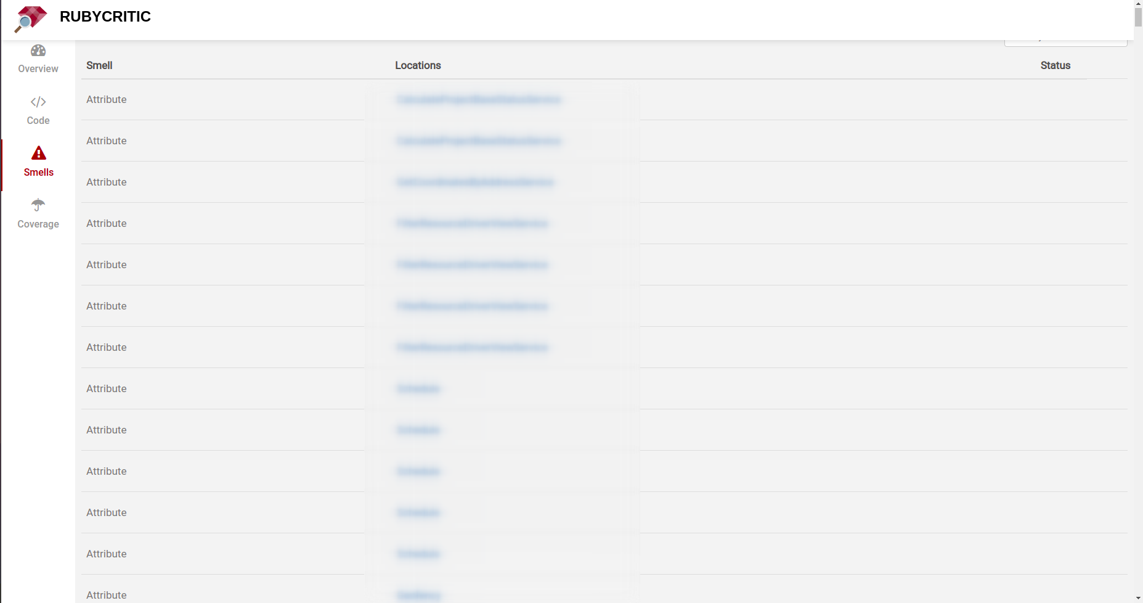Open the Overview dashboard gauge icon
This screenshot has width=1143, height=603.
(x=38, y=51)
